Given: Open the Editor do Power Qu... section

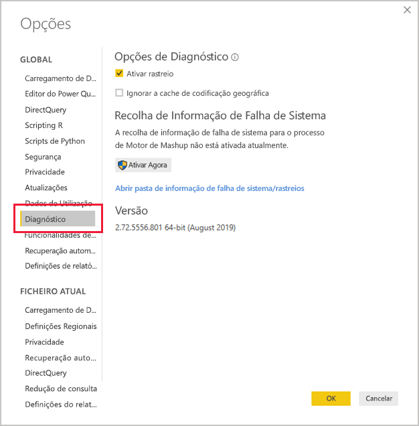Looking at the screenshot, I should click(x=60, y=94).
